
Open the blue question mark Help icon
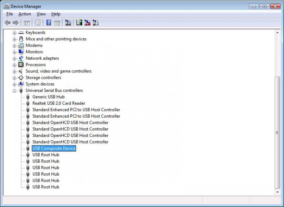coord(49,23)
